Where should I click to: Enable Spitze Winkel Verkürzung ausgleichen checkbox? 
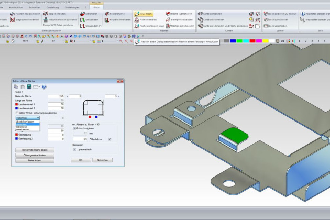pos(17,112)
